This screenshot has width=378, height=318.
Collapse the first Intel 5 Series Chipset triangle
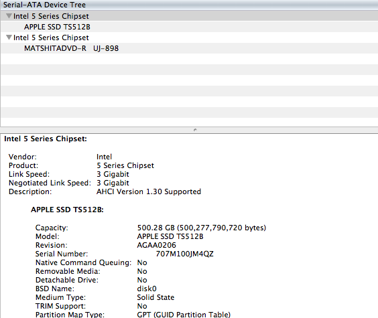click(9, 16)
